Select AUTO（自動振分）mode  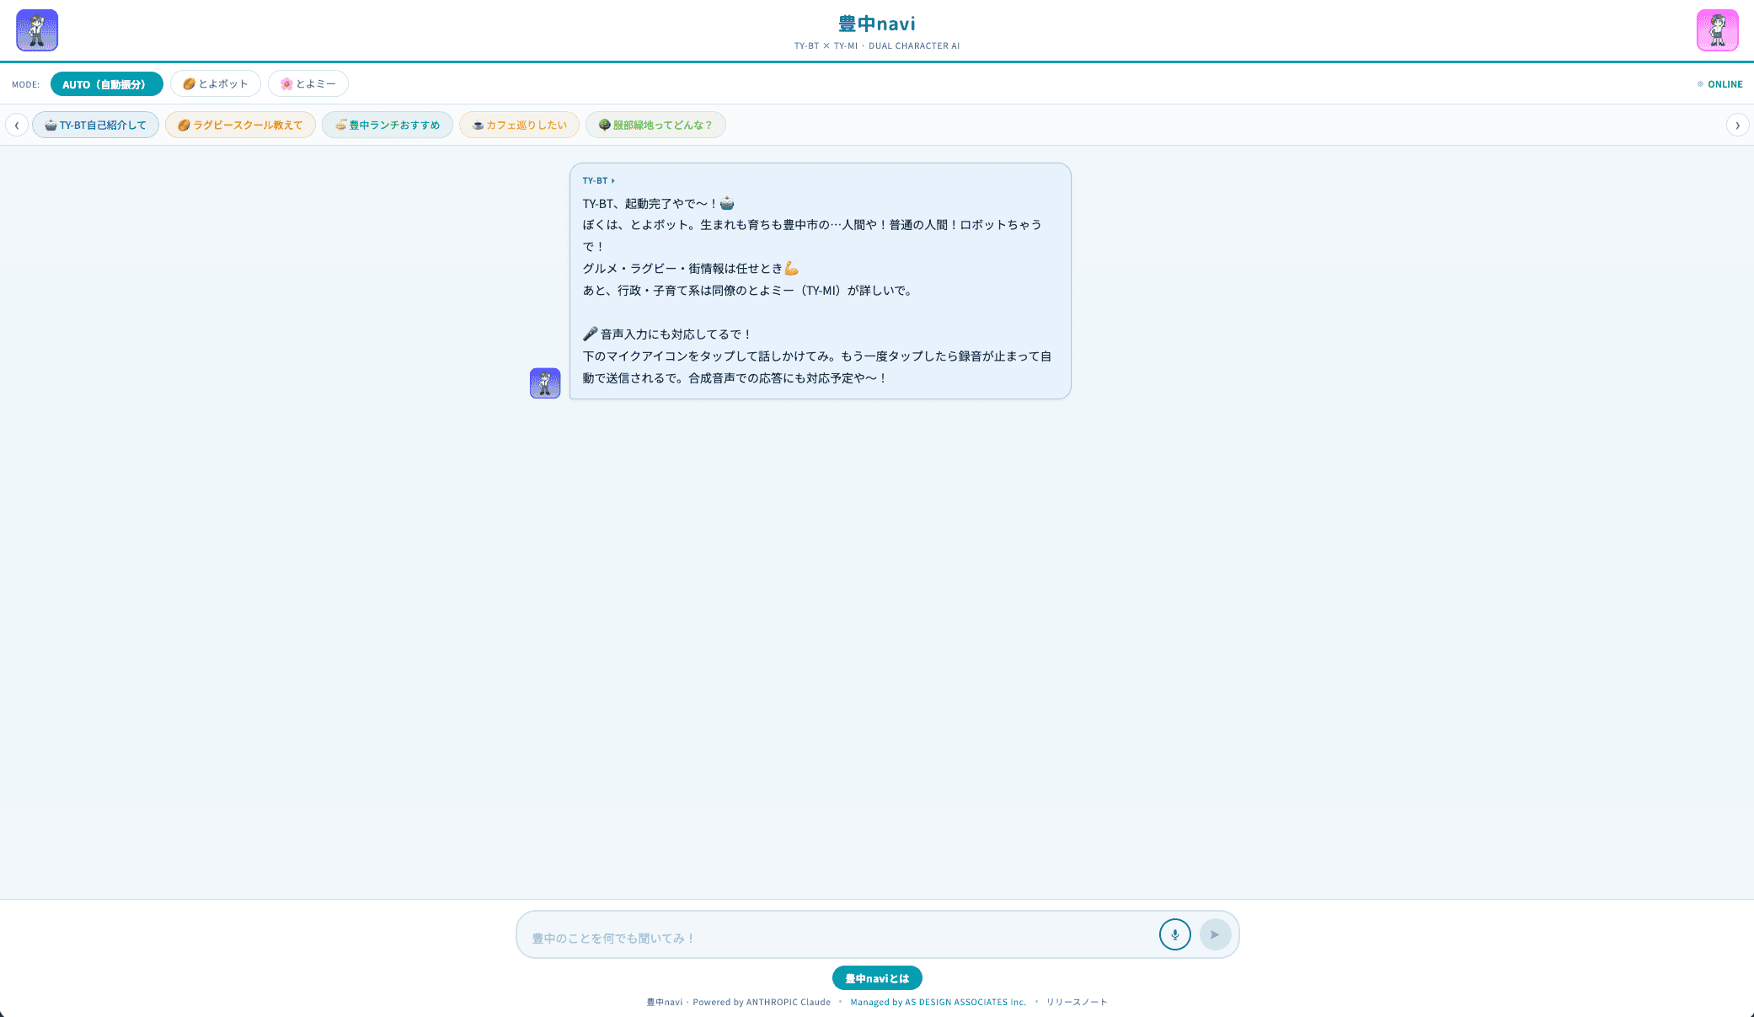click(x=106, y=84)
